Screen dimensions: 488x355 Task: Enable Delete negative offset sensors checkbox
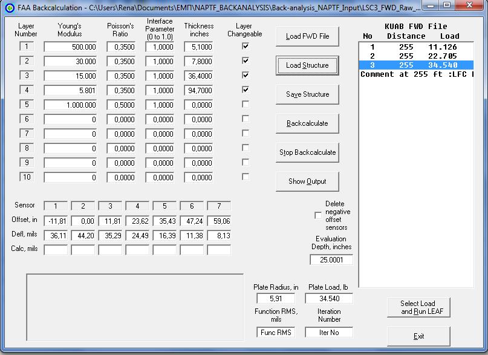(x=318, y=215)
